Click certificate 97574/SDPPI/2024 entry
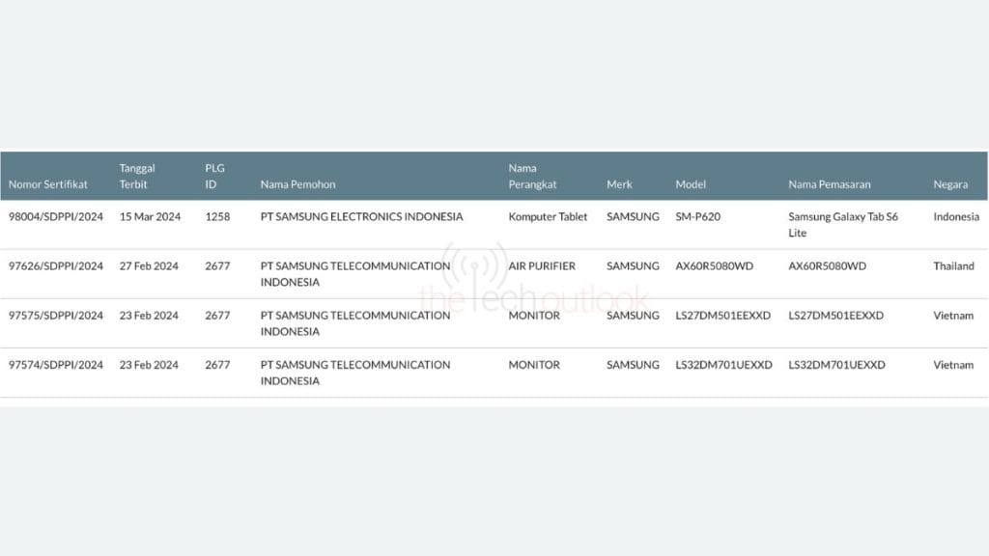 click(55, 365)
